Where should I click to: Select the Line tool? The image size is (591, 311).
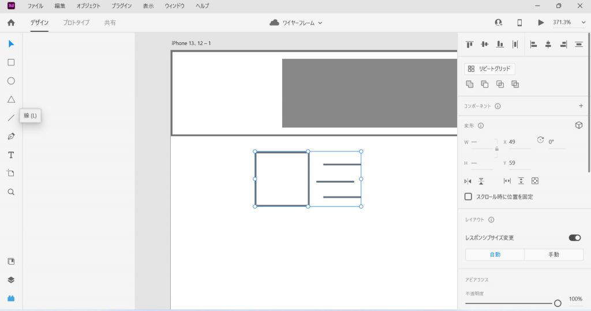(x=11, y=118)
